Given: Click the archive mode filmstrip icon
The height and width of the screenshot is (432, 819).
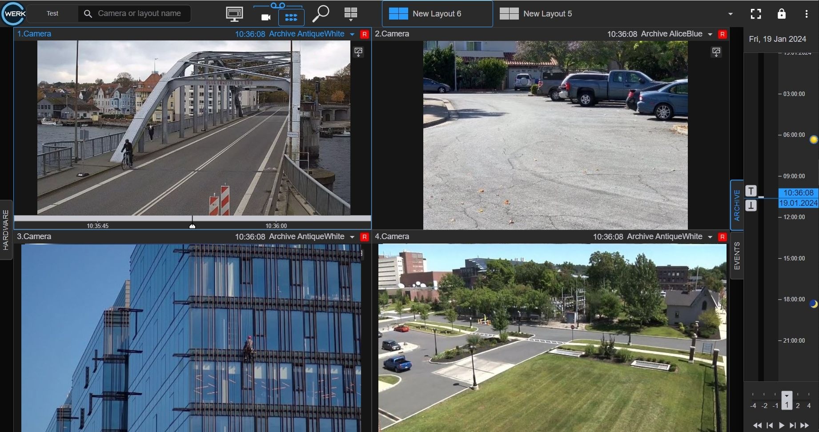Looking at the screenshot, I should pos(291,17).
